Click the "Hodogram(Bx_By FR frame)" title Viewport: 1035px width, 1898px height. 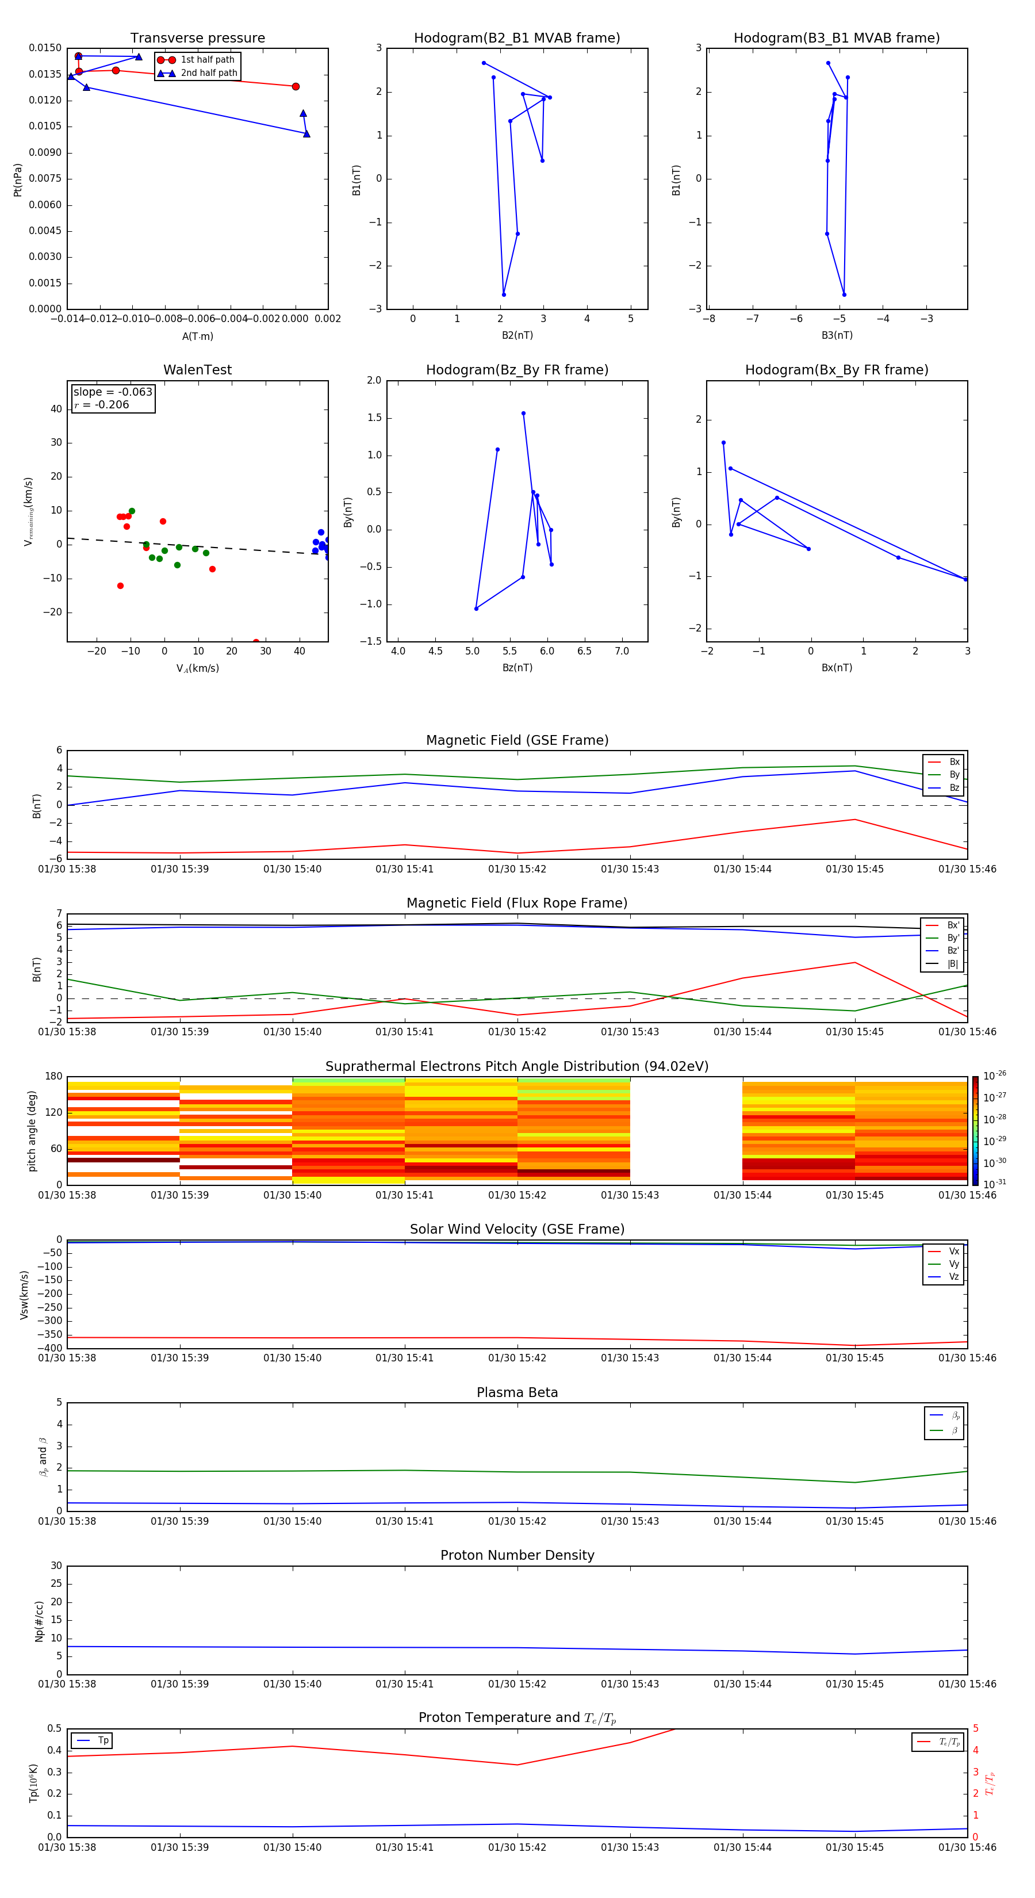click(x=837, y=370)
